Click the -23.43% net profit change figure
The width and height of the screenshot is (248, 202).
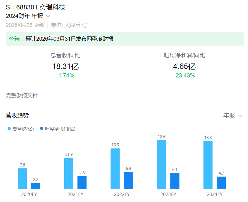click(x=184, y=76)
